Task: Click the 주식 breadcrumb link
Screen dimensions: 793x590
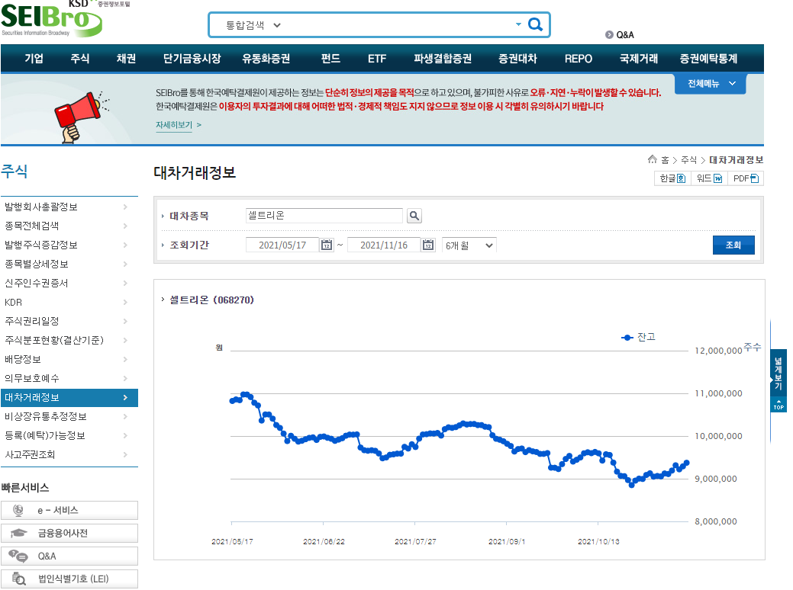Action: click(688, 159)
